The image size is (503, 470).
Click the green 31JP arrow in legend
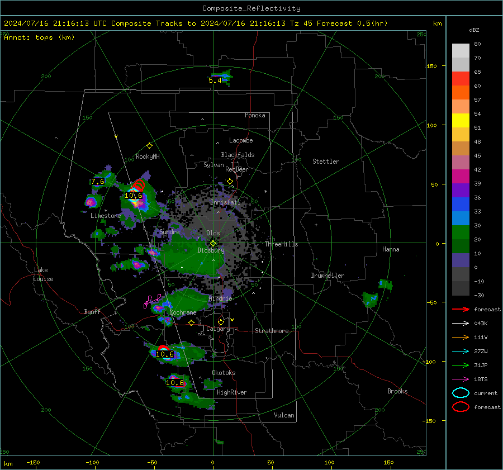(461, 365)
